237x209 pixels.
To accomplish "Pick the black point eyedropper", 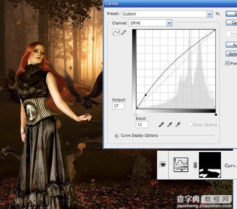I will point(161,124).
